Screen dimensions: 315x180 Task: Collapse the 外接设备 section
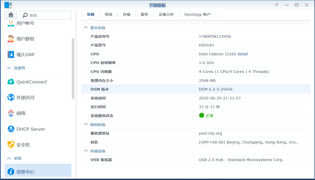pyautogui.click(x=85, y=151)
